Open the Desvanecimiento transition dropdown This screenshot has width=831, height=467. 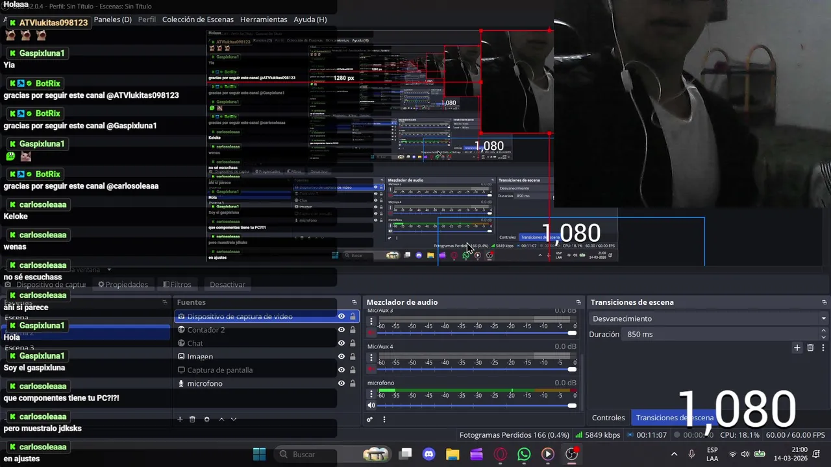(x=709, y=318)
